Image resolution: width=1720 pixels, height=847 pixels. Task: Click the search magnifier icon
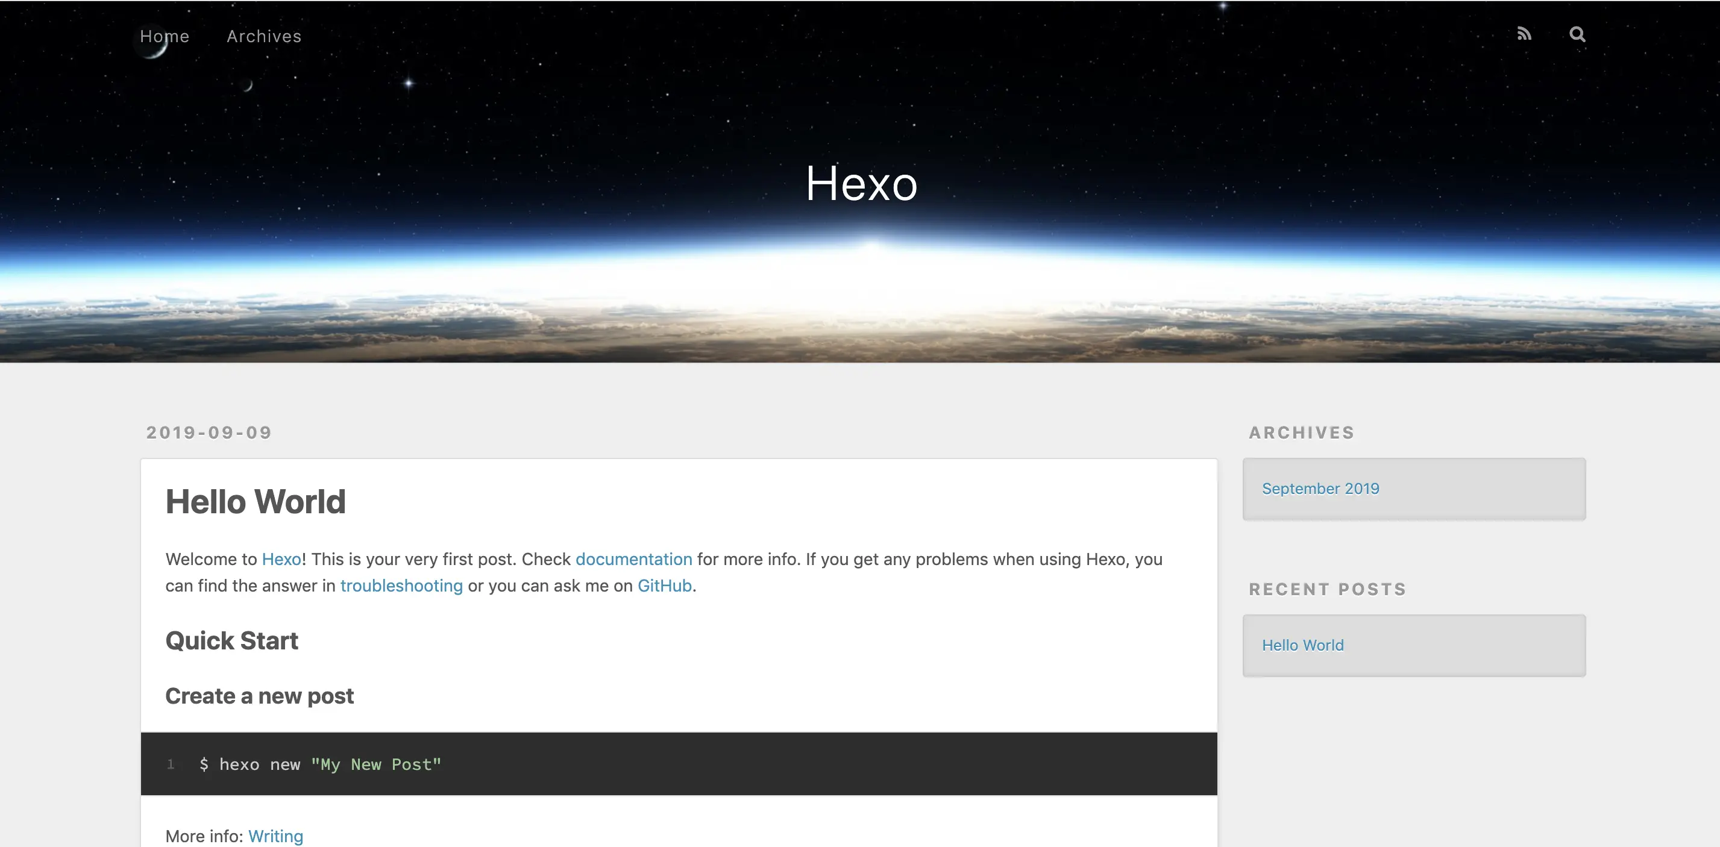[x=1577, y=34]
